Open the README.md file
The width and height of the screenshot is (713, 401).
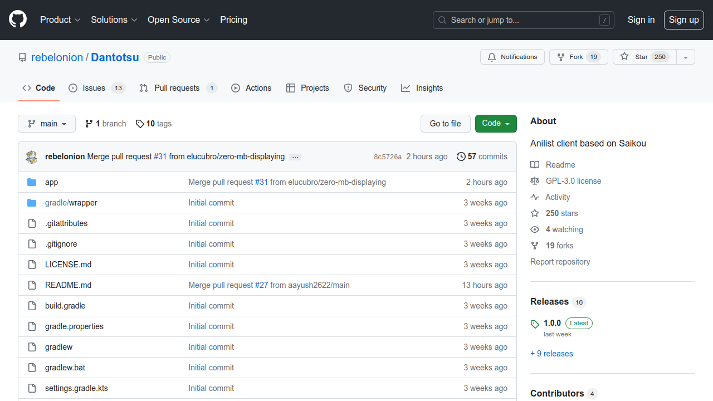coord(68,285)
